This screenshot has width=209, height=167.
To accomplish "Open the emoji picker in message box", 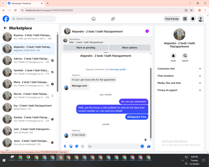I will pyautogui.click(x=142, y=146).
